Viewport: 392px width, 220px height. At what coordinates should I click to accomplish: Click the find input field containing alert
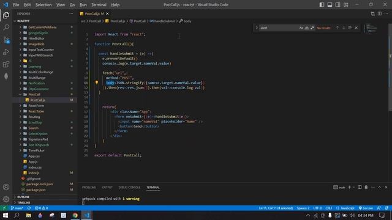279,28
